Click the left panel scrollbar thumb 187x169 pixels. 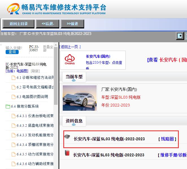pyautogui.click(x=56, y=76)
